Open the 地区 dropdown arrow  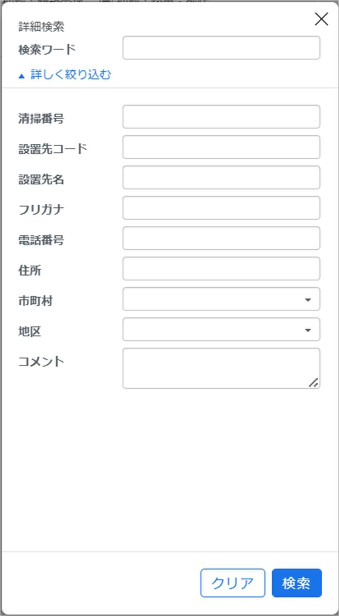coord(307,330)
